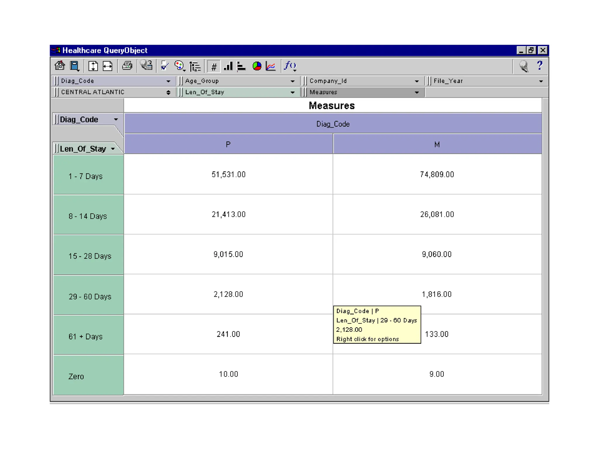The image size is (599, 449).
Task: Toggle vertical fit page icon
Action: click(93, 66)
